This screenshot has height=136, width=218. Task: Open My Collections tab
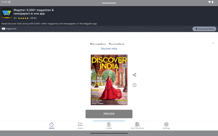[137, 126]
